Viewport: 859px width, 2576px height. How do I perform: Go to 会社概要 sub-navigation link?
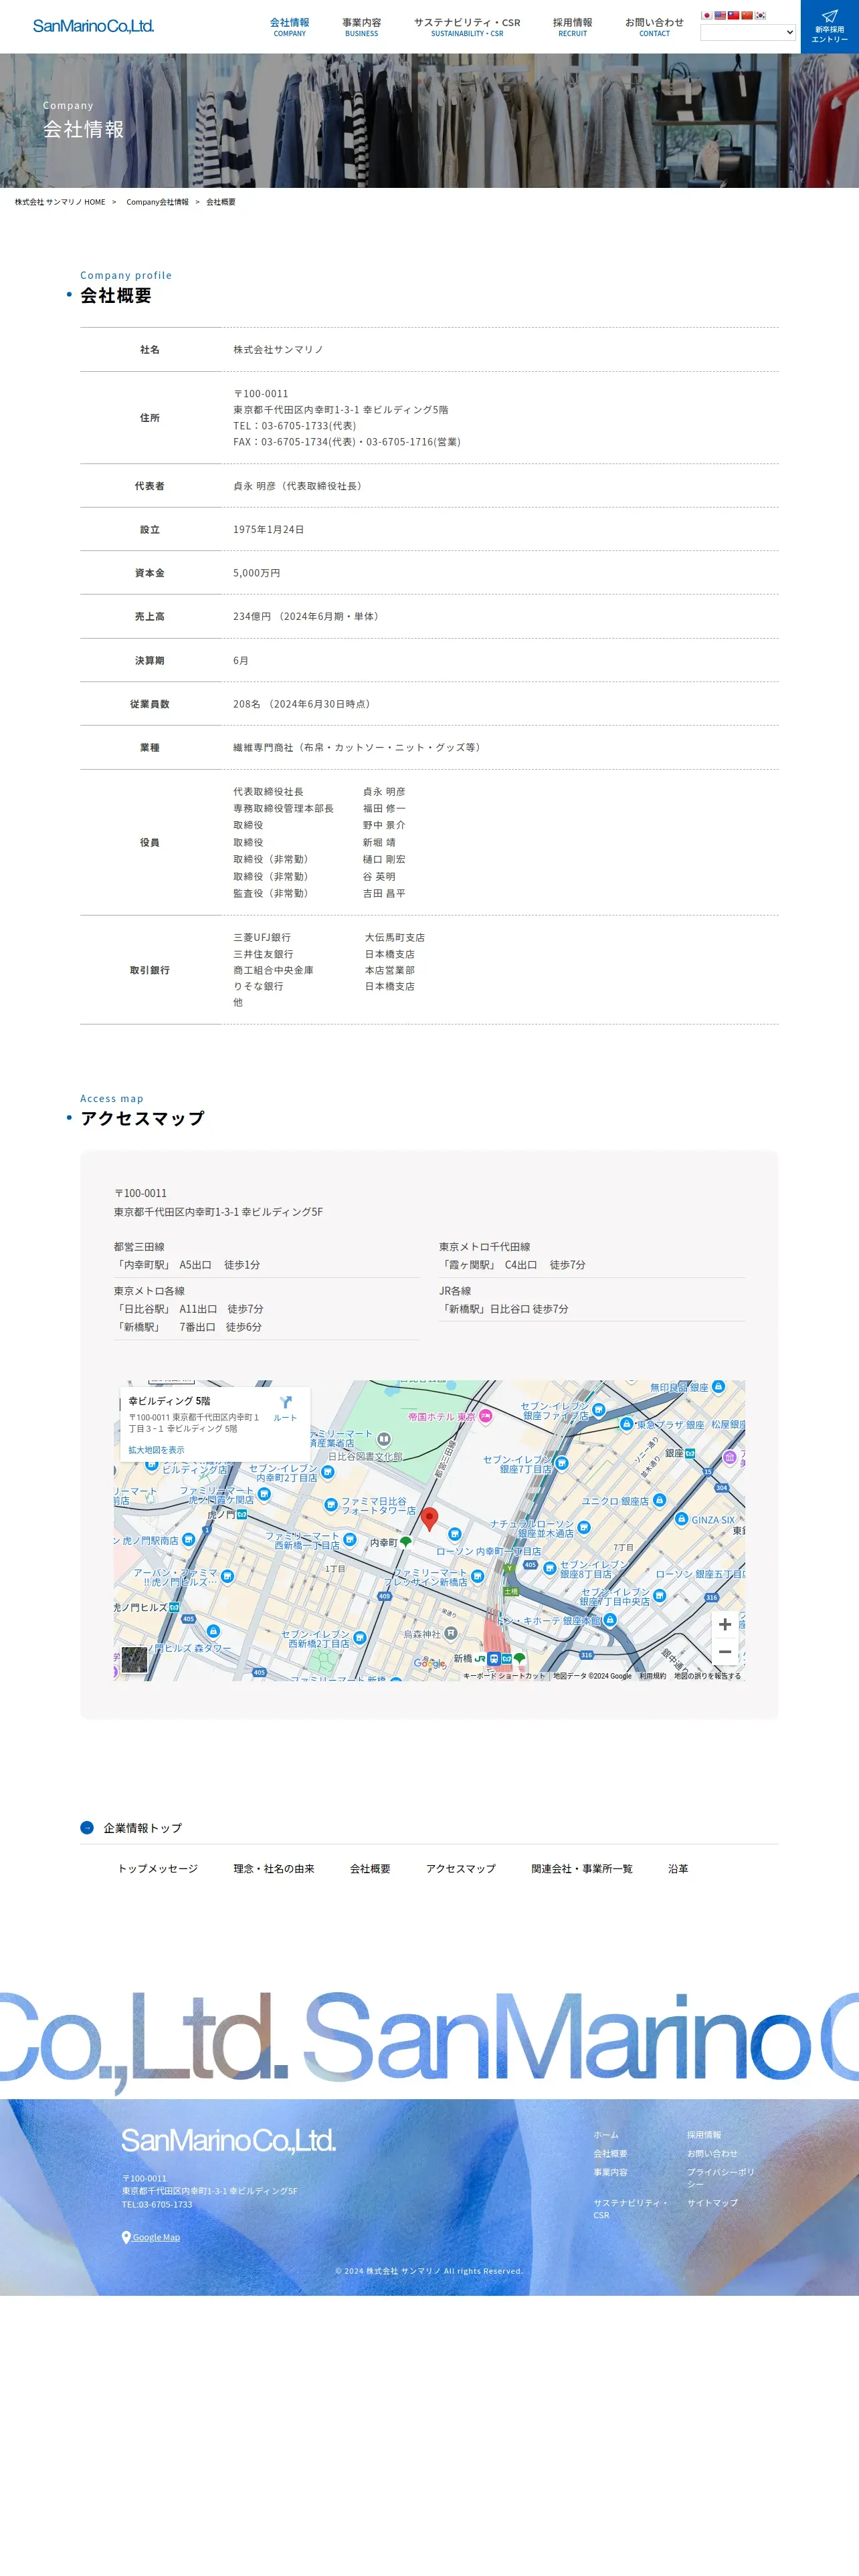[370, 1869]
